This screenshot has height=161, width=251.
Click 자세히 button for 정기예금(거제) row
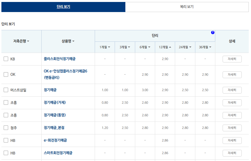[232, 103]
